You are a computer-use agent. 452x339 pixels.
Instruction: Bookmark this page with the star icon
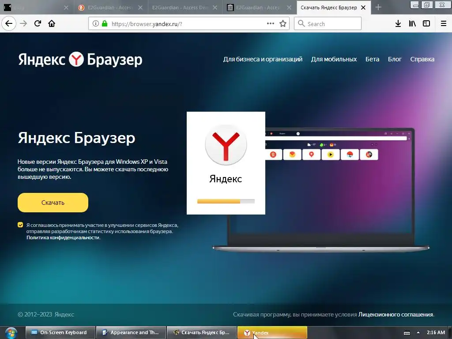coord(283,24)
